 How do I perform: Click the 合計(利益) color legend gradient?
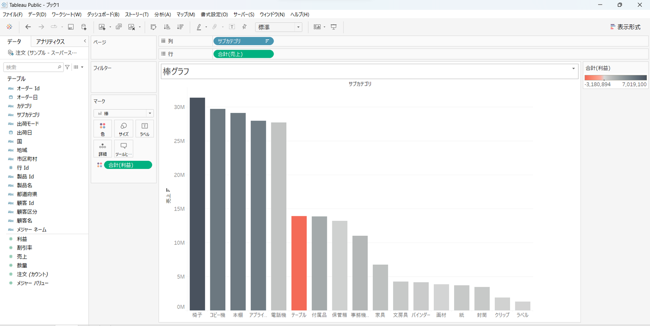pos(615,78)
